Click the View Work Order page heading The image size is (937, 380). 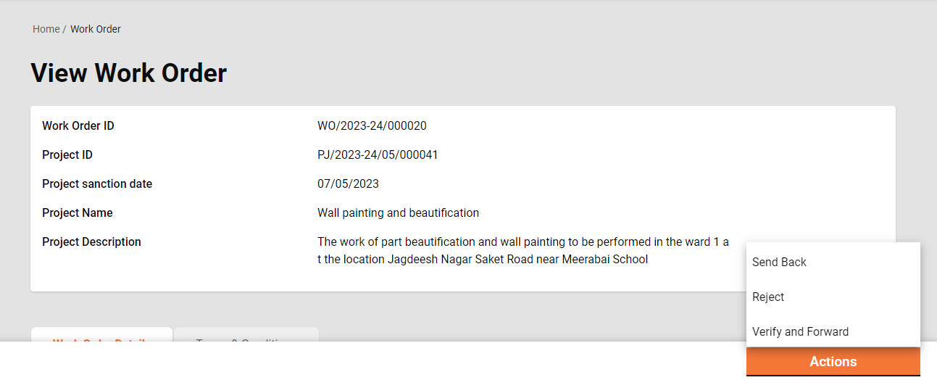click(x=129, y=73)
